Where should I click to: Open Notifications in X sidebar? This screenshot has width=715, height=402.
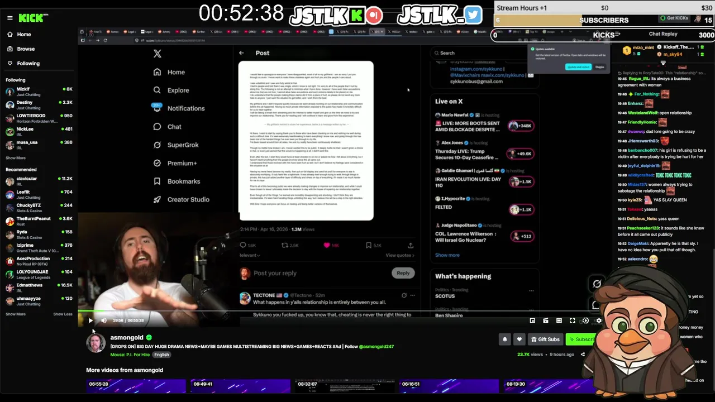pos(179,108)
